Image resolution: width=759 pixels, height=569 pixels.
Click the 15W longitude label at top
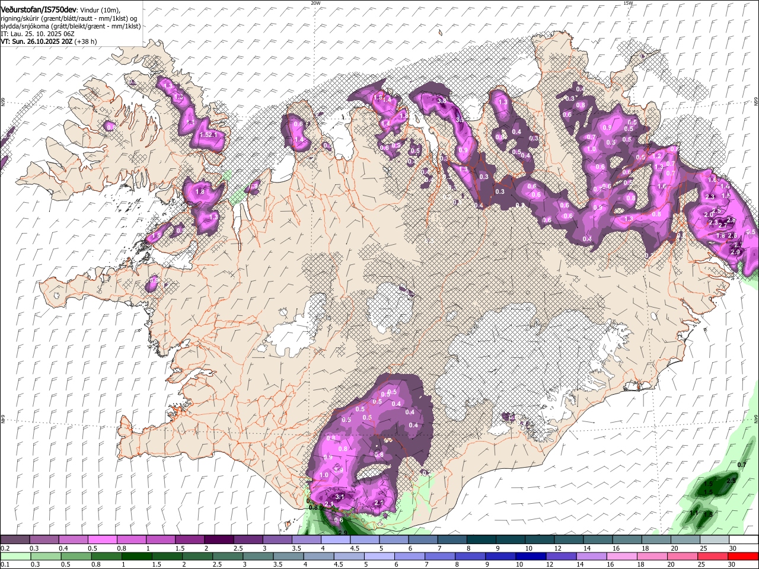click(628, 3)
